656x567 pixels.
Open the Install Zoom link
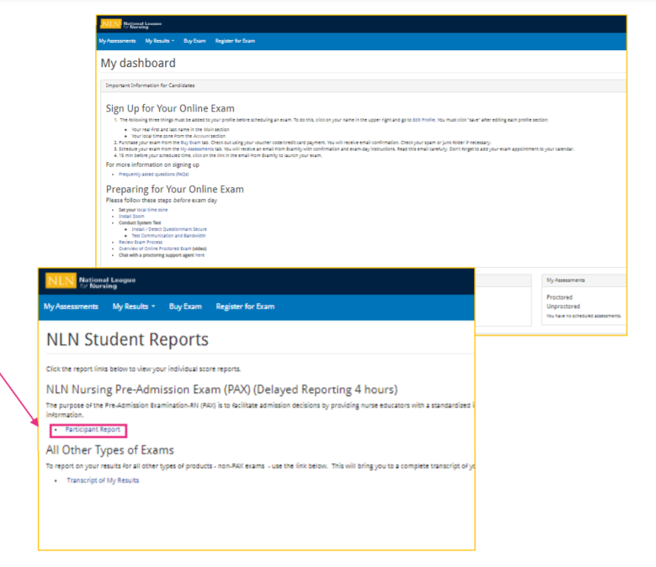coord(131,216)
